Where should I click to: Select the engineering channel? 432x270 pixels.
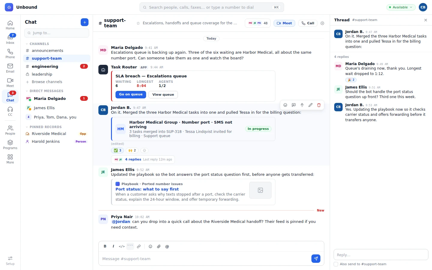(57, 66)
